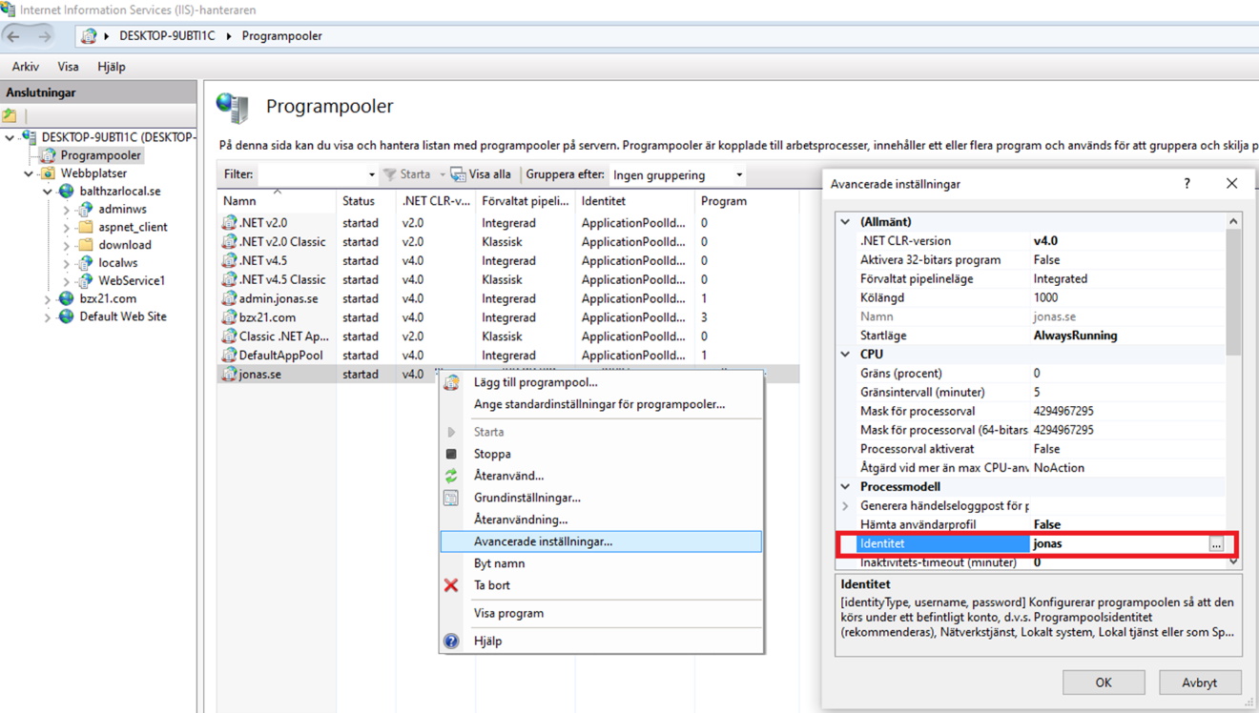Click the back navigation arrow

(14, 36)
